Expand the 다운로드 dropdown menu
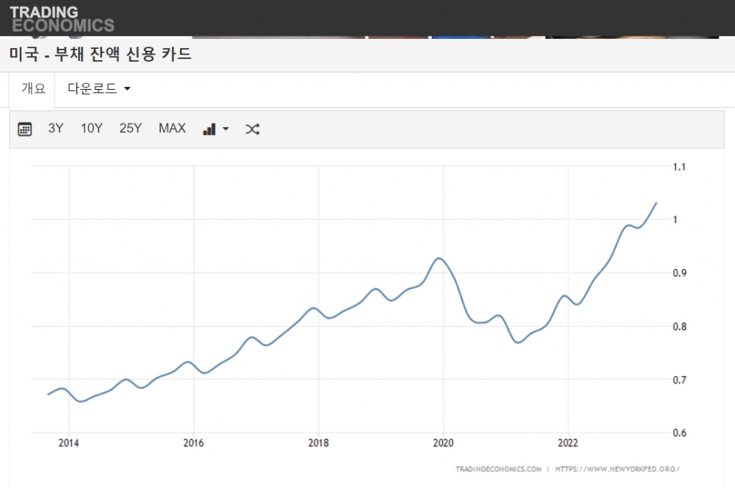 [99, 89]
